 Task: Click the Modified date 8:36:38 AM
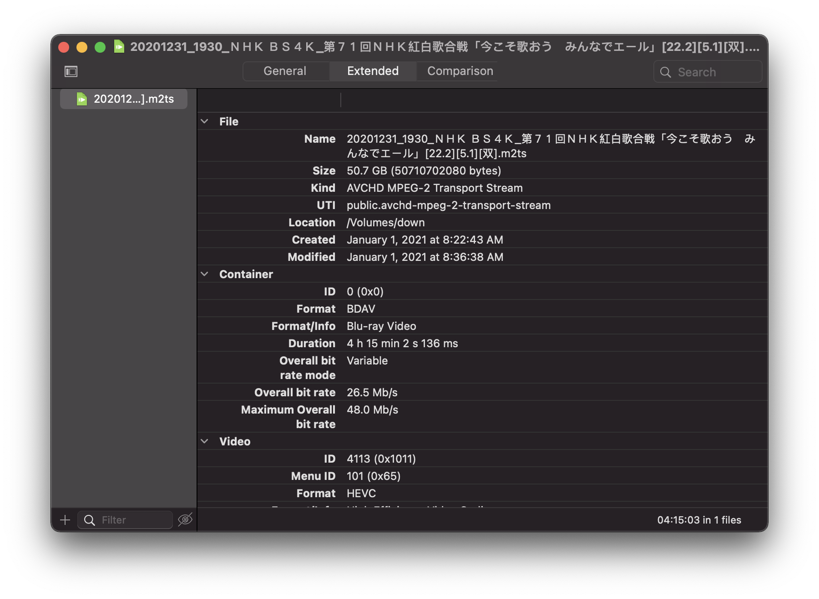point(425,257)
